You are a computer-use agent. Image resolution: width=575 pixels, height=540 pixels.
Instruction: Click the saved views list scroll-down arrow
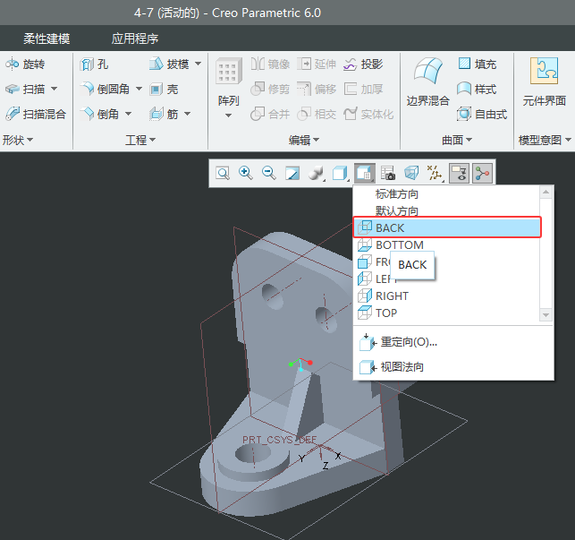[545, 315]
